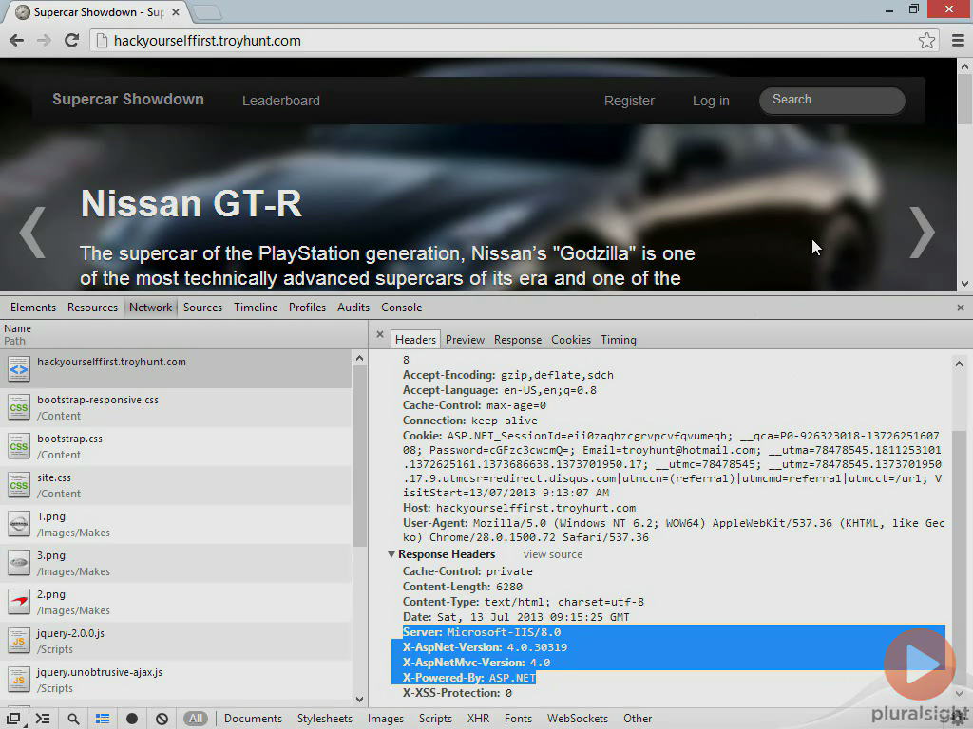
Task: Open the Log in link
Action: [x=711, y=101]
